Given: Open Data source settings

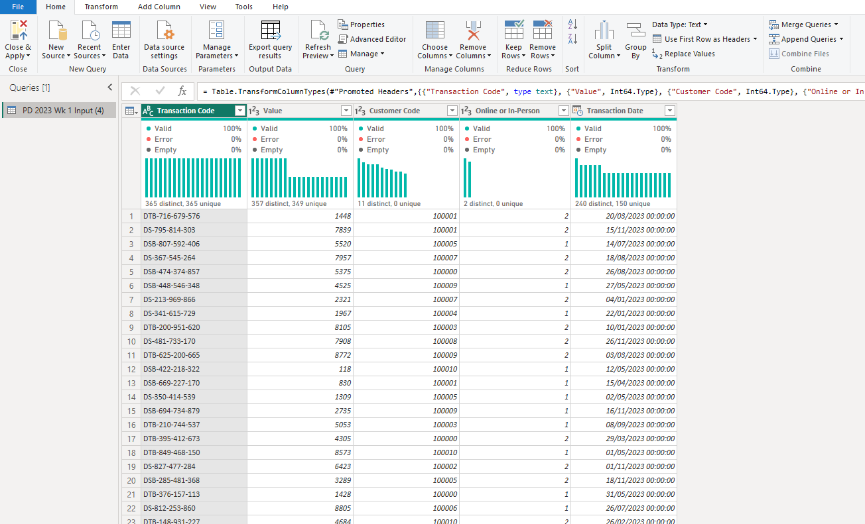Looking at the screenshot, I should (164, 31).
